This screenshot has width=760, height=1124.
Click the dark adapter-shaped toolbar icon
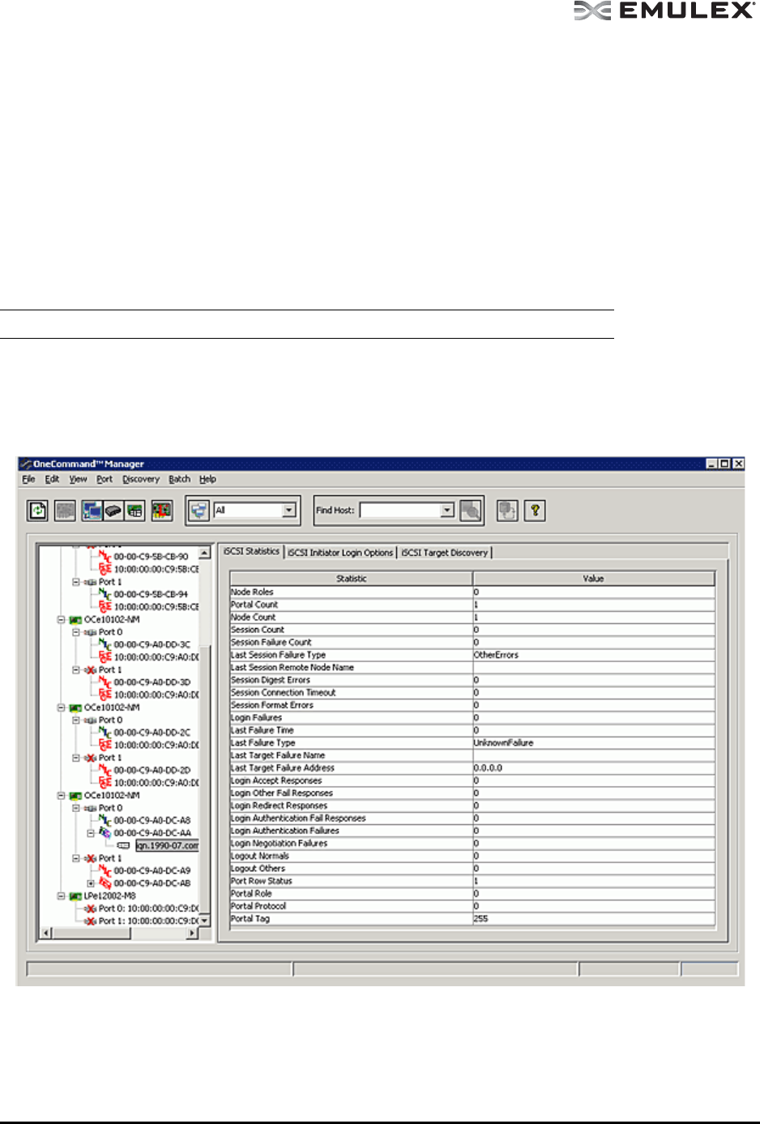[113, 511]
